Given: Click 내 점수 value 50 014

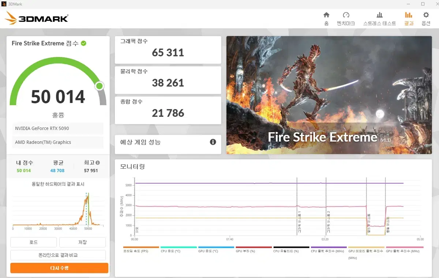Looking at the screenshot, I should tap(24, 171).
